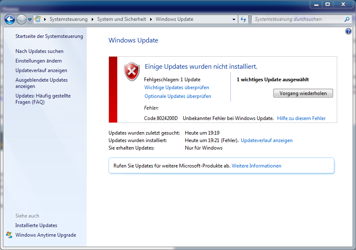Expand the address bar history dropdown
This screenshot has width=356, height=250.
[x=234, y=19]
